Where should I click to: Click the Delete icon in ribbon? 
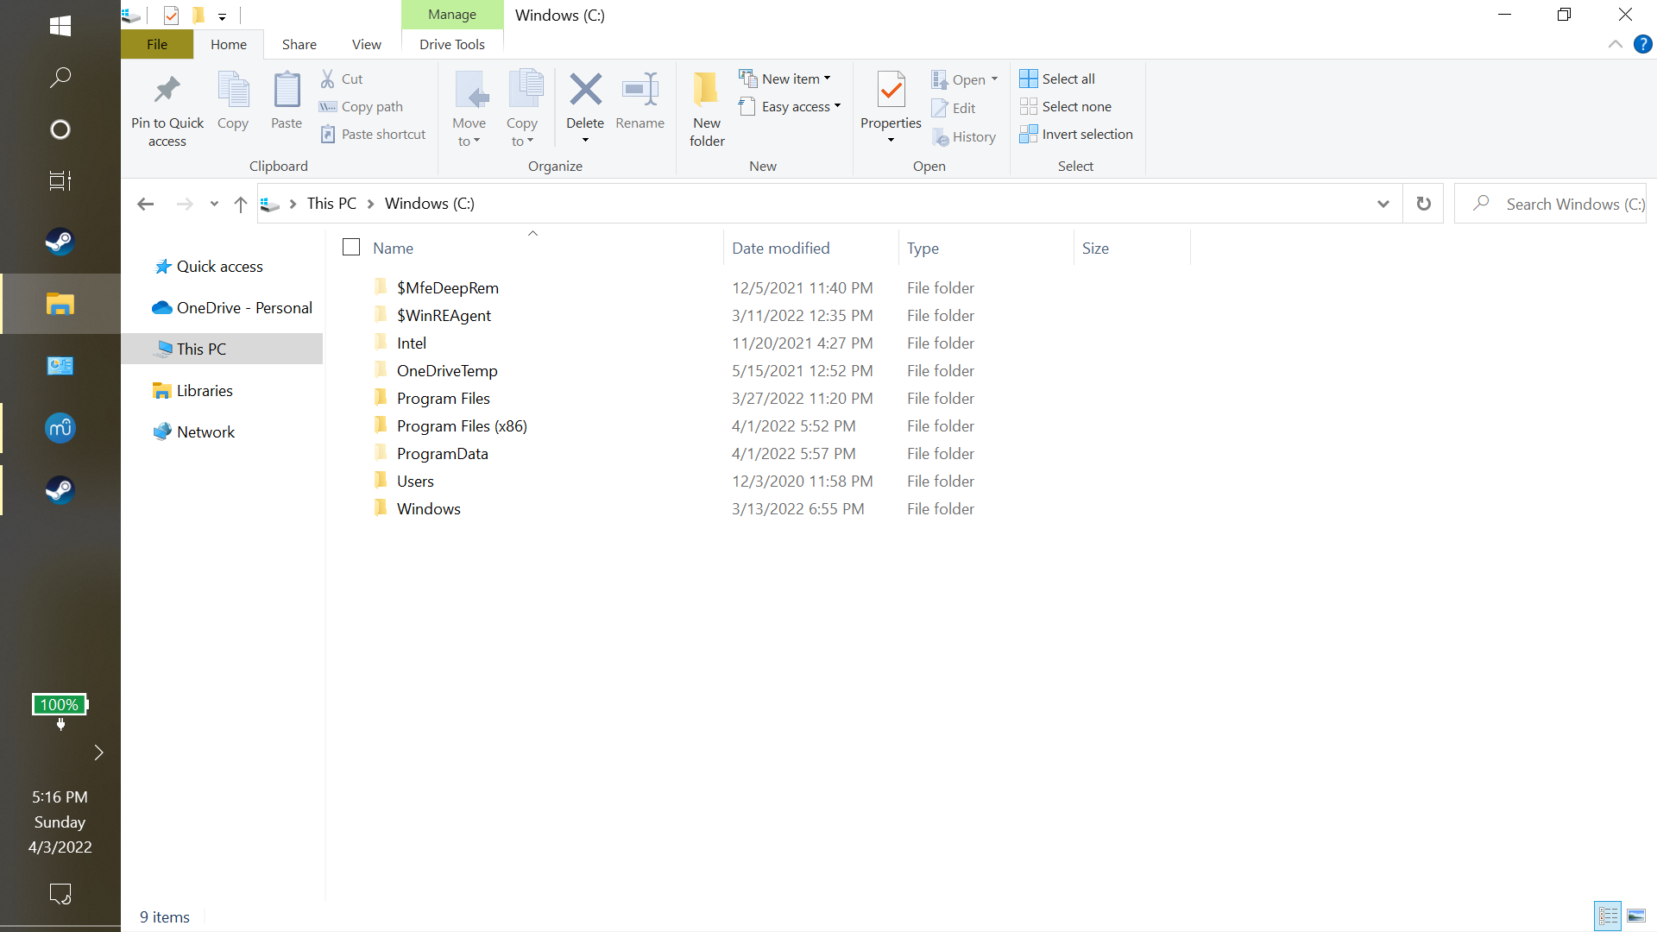[x=585, y=91]
